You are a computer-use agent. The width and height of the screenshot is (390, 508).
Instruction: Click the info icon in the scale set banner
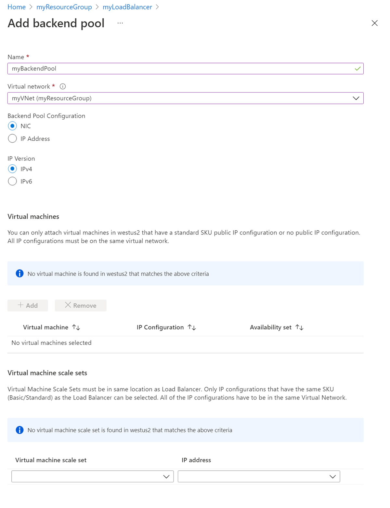click(19, 430)
